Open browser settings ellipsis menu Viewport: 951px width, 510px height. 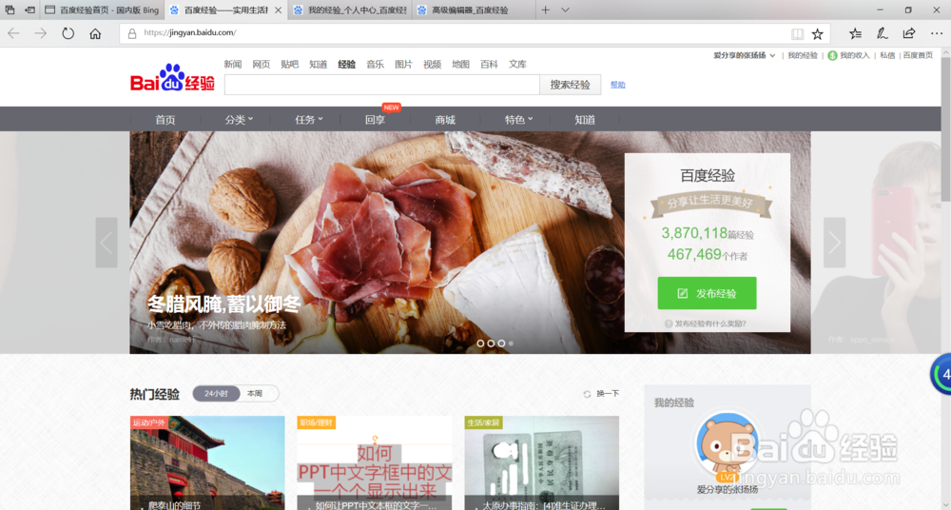[x=936, y=33]
